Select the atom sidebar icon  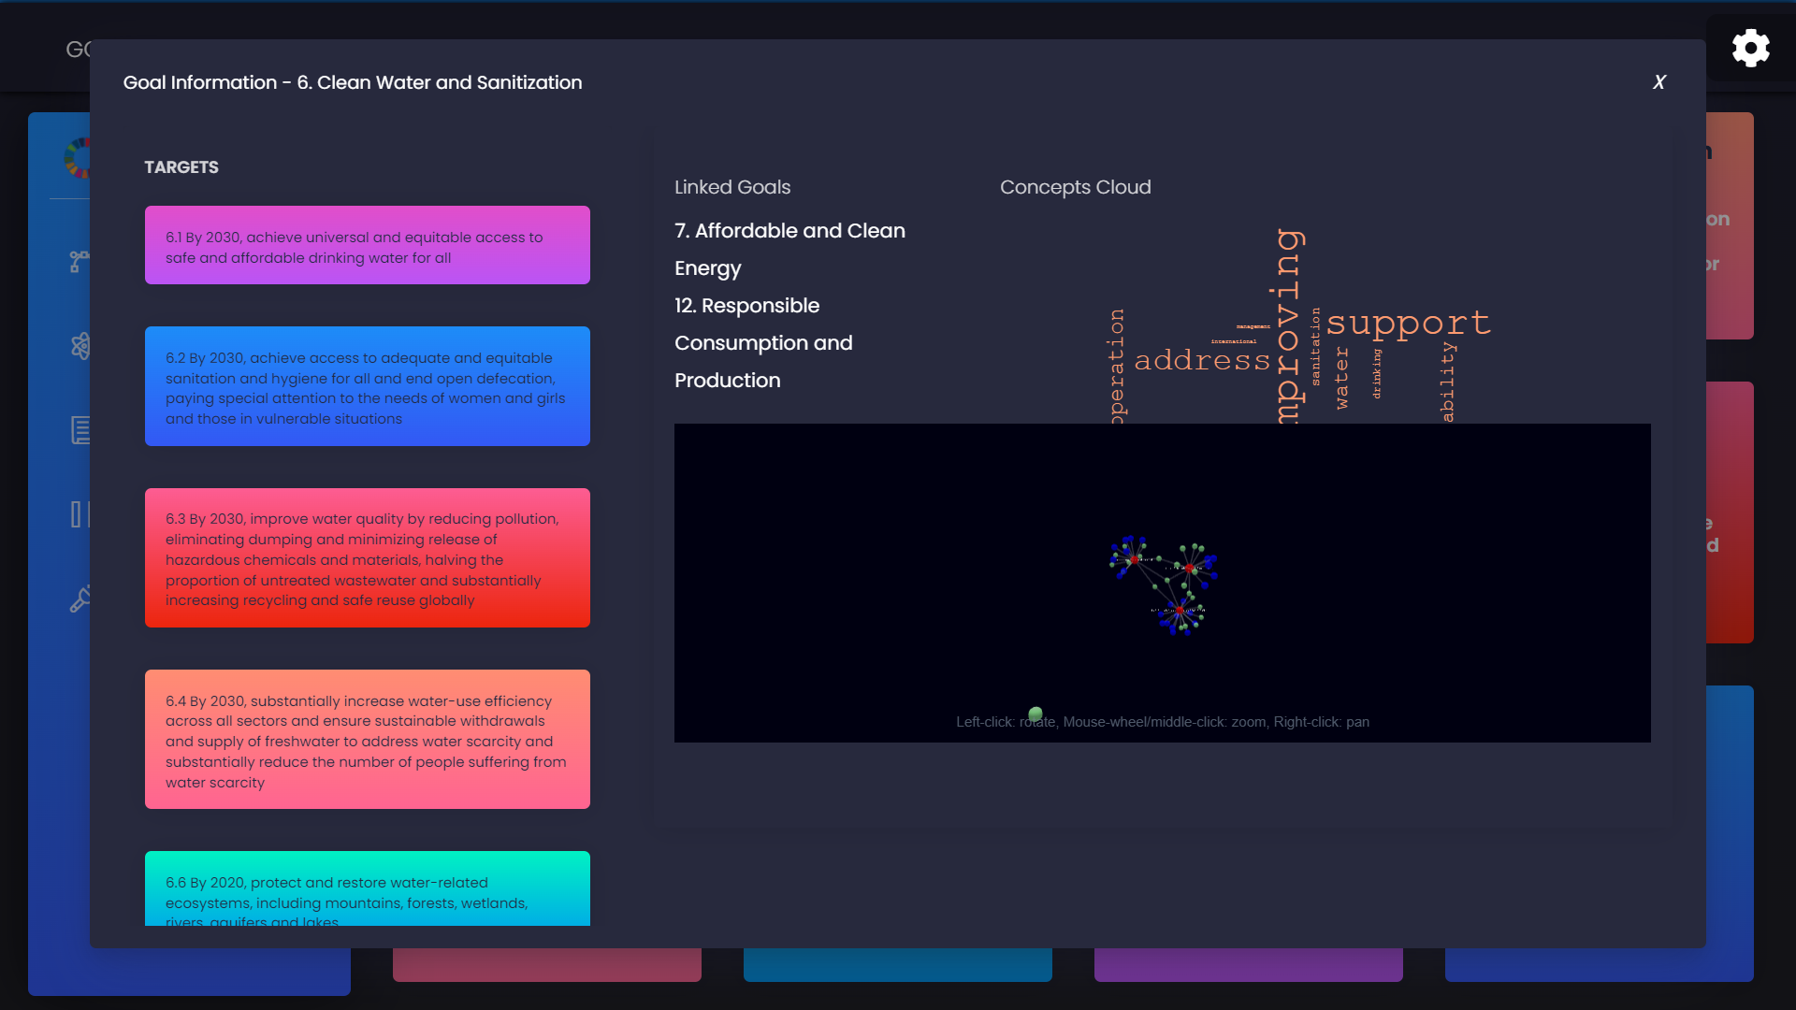tap(80, 346)
